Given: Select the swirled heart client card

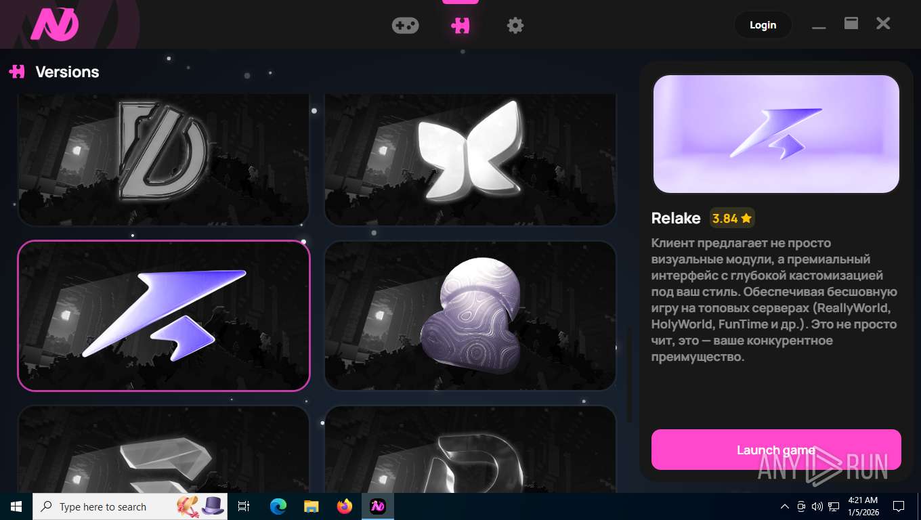Looking at the screenshot, I should [x=471, y=316].
